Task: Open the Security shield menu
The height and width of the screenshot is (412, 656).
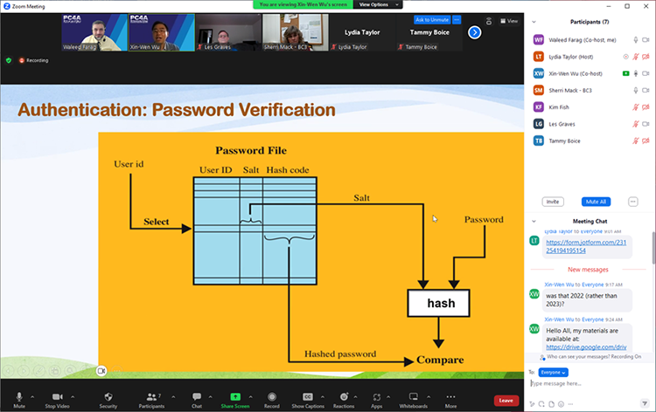Action: (x=108, y=400)
